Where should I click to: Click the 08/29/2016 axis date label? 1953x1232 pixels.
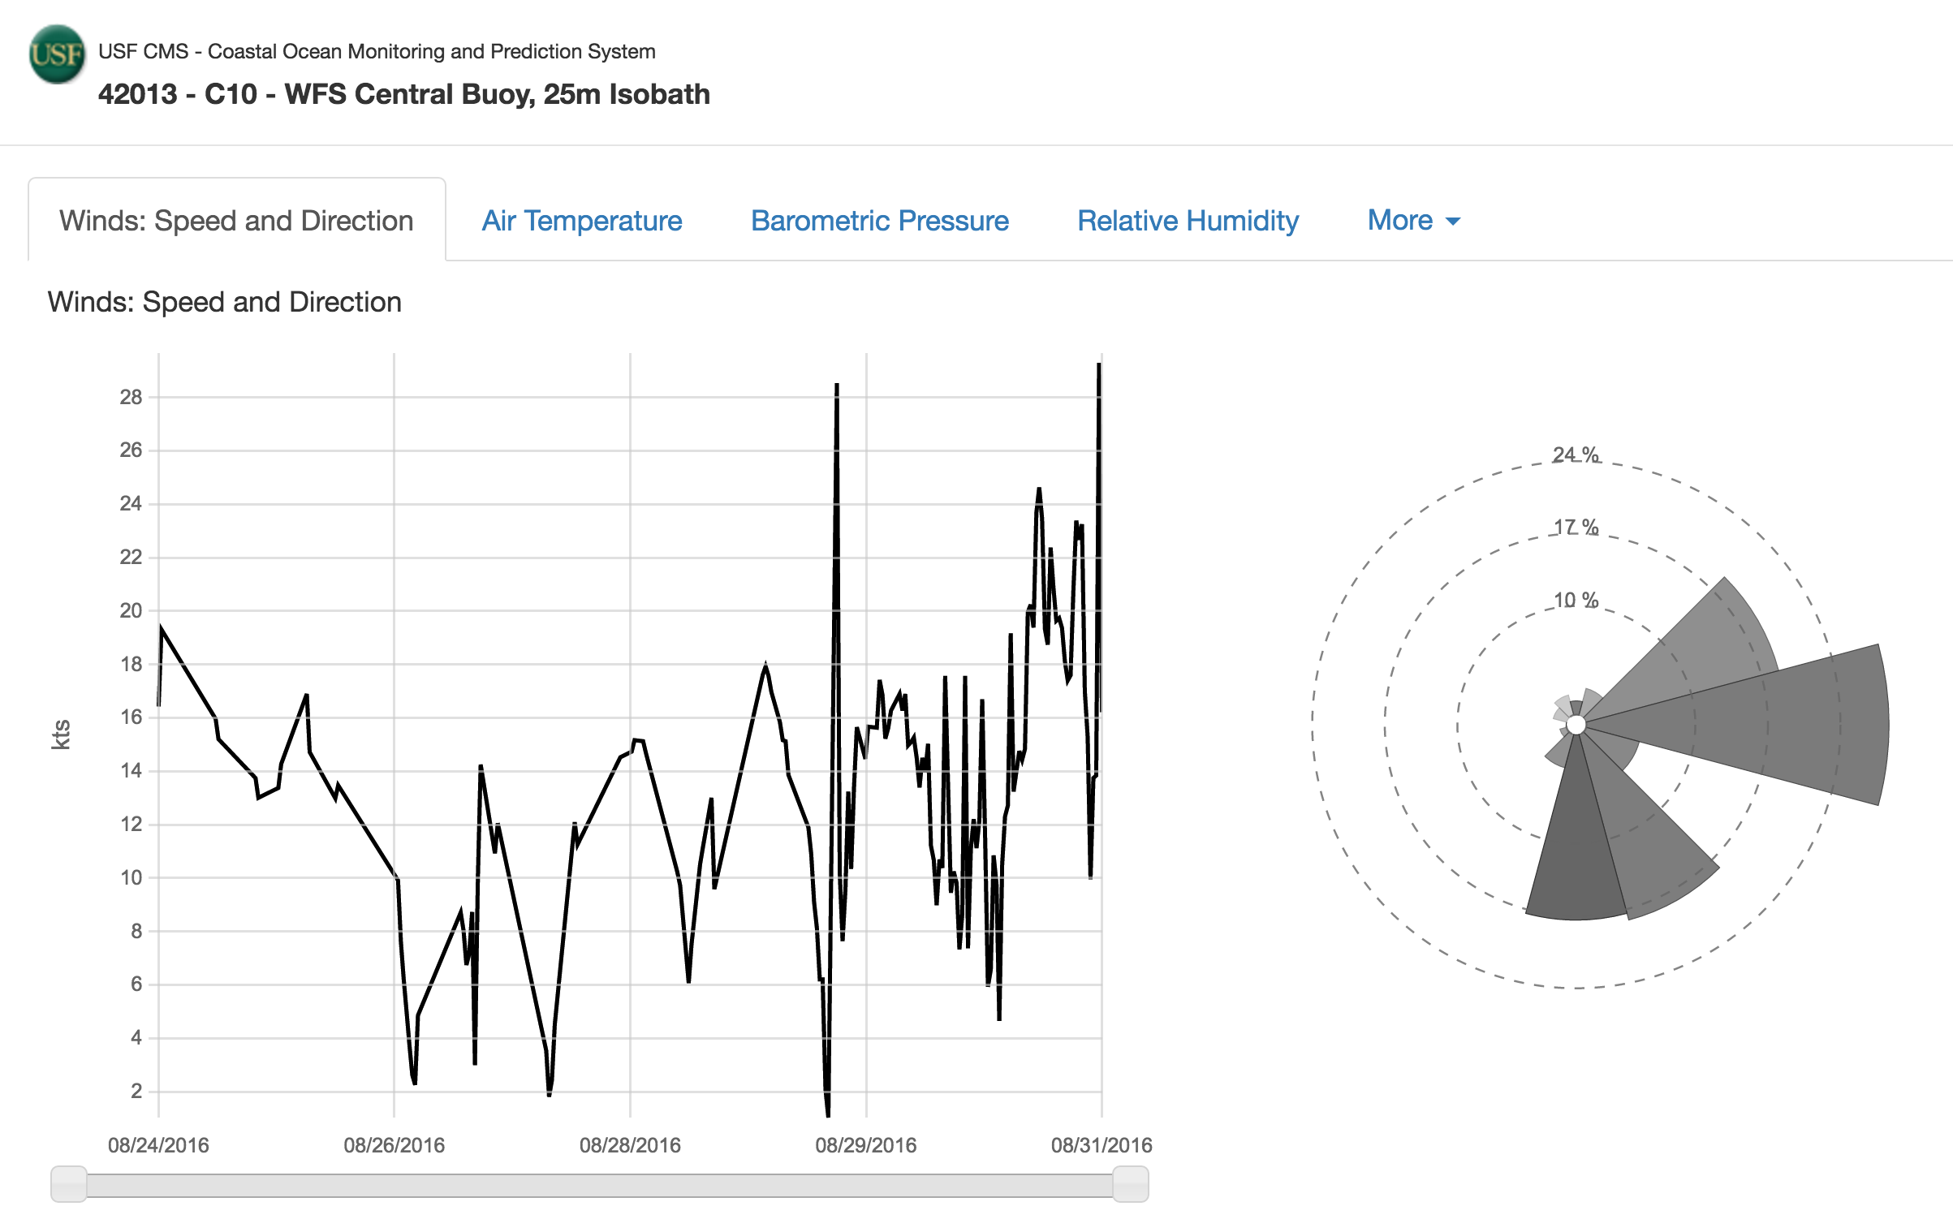point(866,1145)
